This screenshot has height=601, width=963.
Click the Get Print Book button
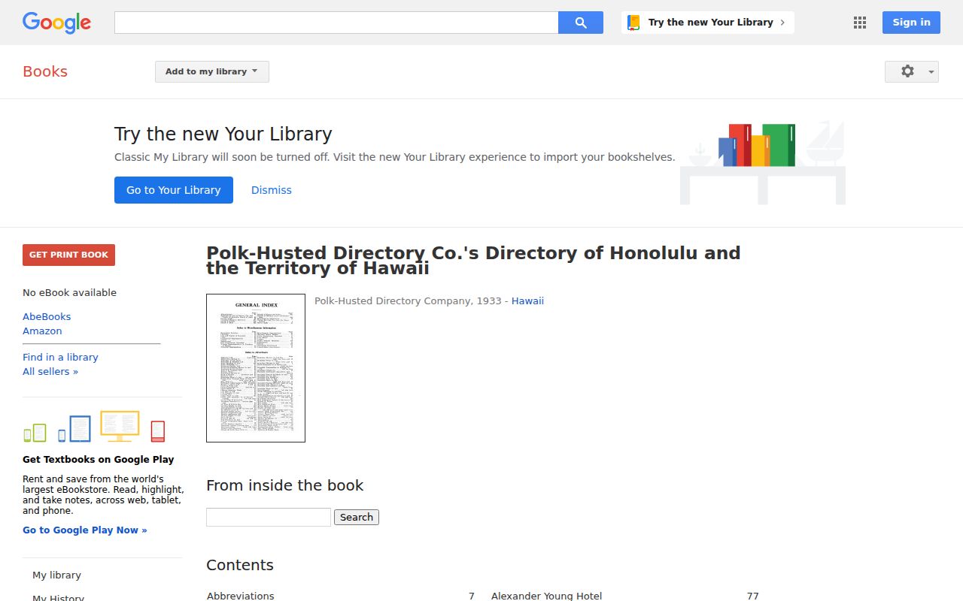68,255
